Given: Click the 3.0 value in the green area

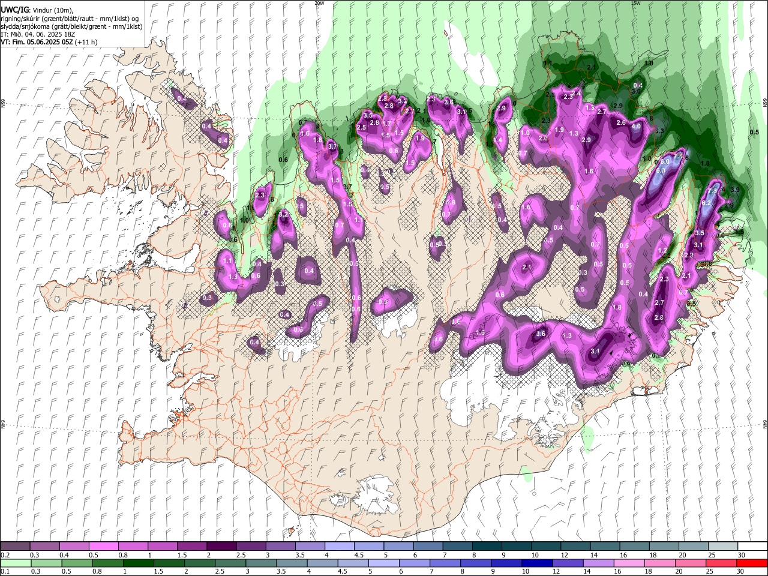Looking at the screenshot, I should pyautogui.click(x=636, y=92).
